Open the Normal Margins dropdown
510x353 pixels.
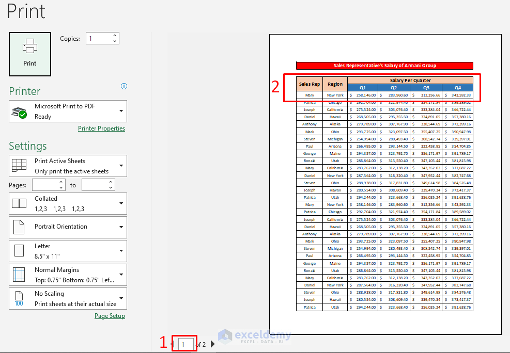tap(68, 275)
